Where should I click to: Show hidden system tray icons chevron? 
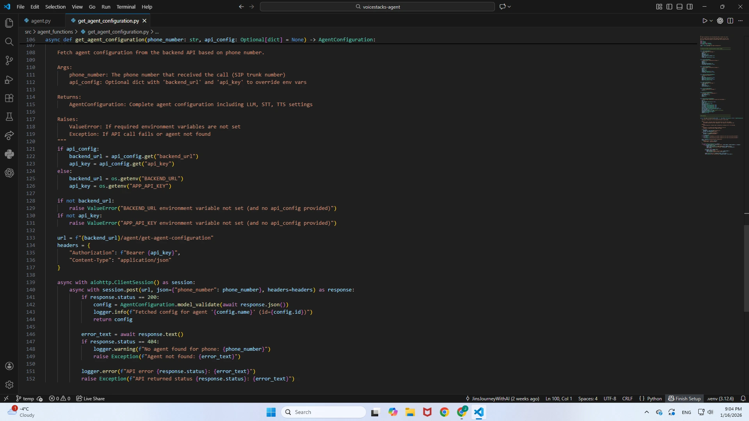click(x=647, y=412)
